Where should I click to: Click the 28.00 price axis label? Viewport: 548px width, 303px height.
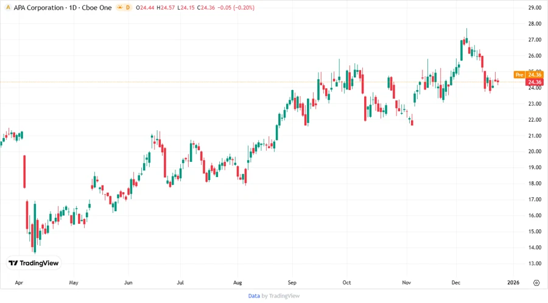coord(535,24)
